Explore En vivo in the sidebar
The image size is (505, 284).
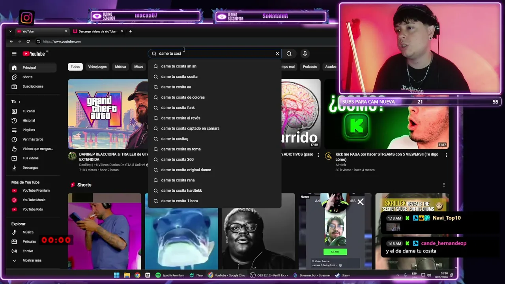32,251
